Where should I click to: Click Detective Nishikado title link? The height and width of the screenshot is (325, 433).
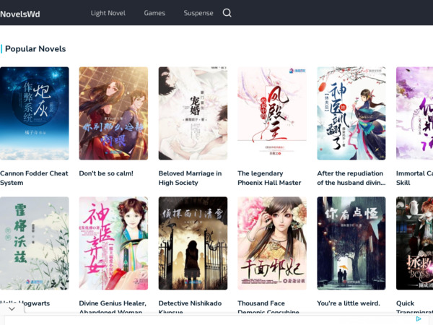point(190,307)
